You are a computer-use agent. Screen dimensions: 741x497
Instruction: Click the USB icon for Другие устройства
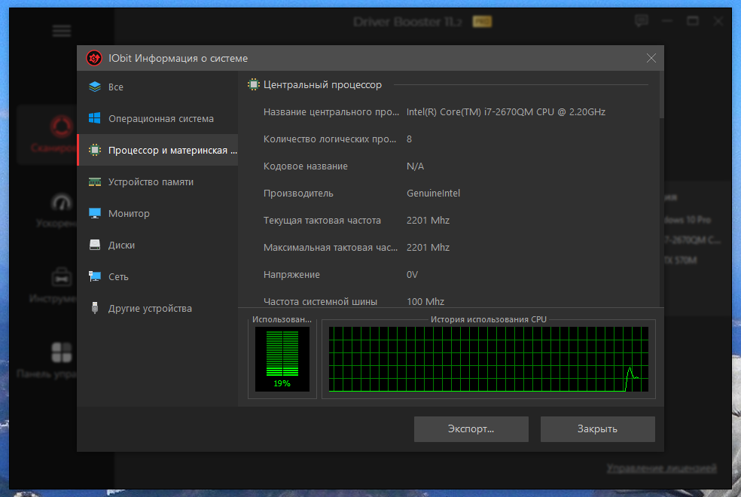tap(95, 308)
